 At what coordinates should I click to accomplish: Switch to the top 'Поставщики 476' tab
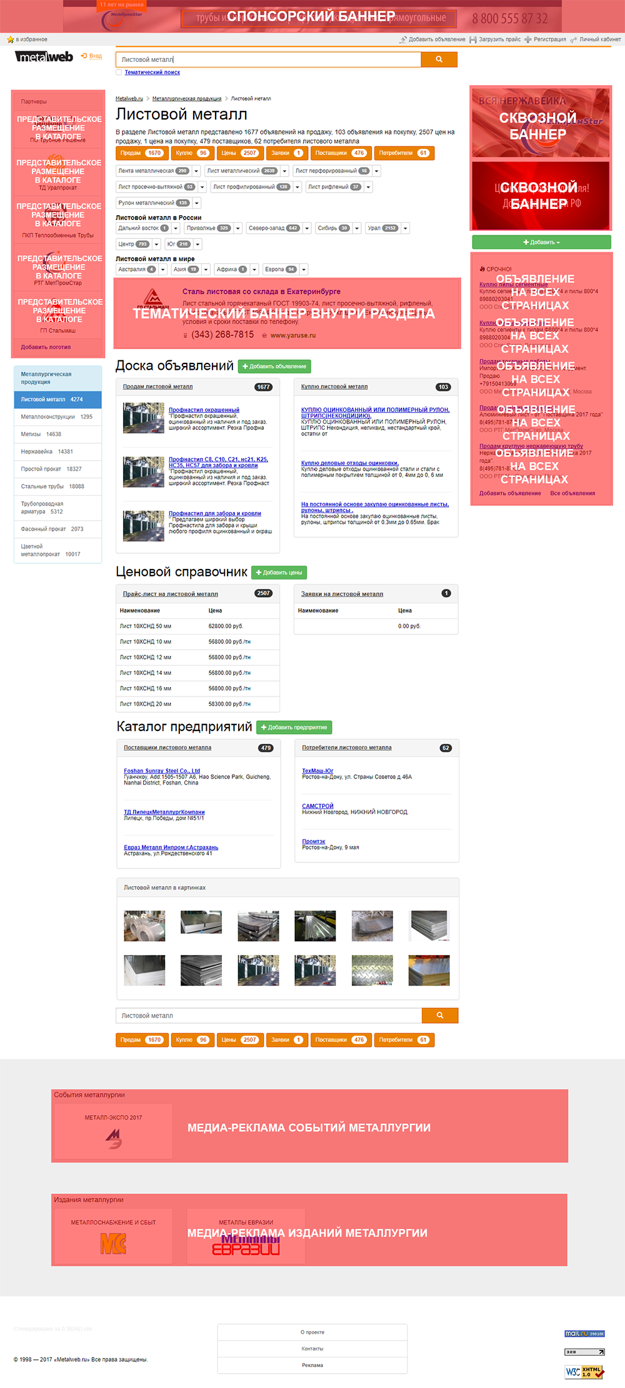click(x=340, y=153)
